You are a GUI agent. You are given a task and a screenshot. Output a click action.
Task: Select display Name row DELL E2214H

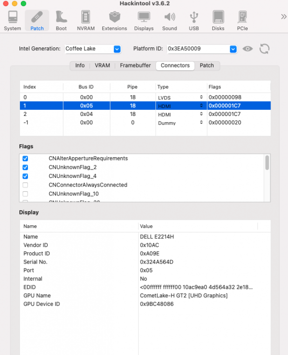point(145,237)
